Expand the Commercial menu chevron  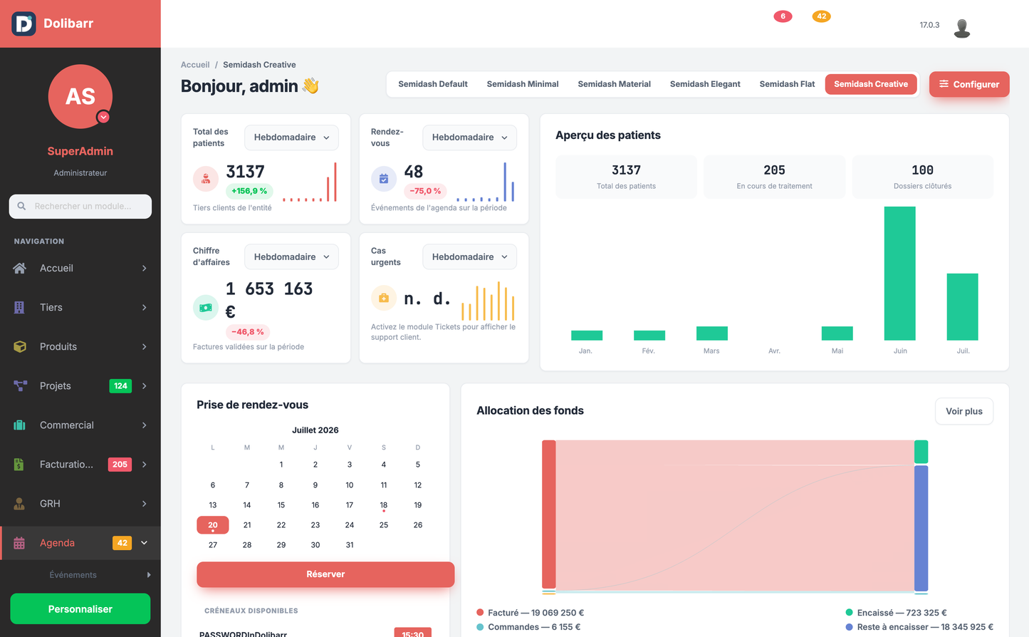pos(145,425)
